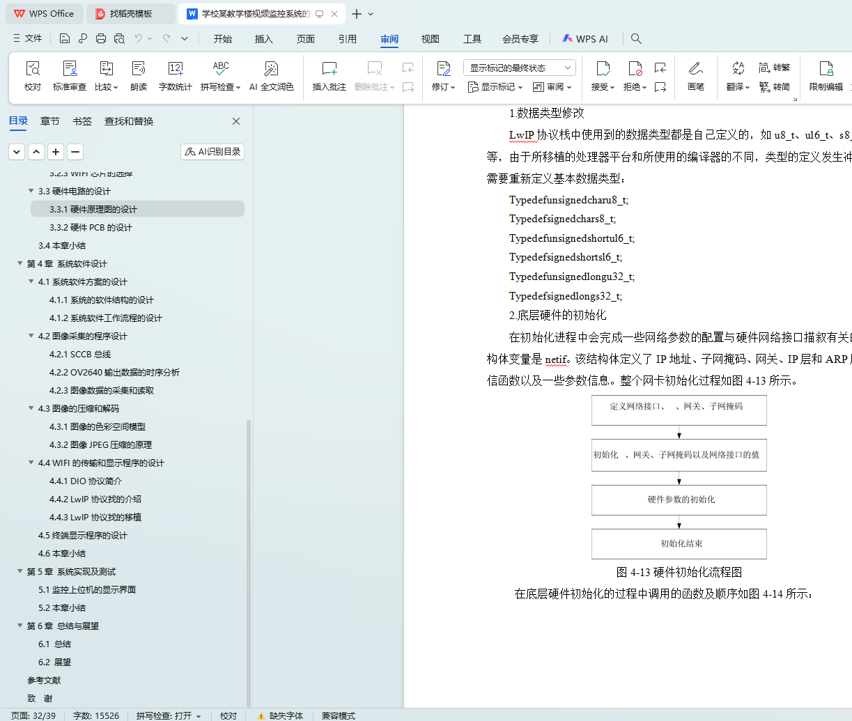Open 显示标记的最终状态 dropdown
This screenshot has width=852, height=721.
[519, 68]
